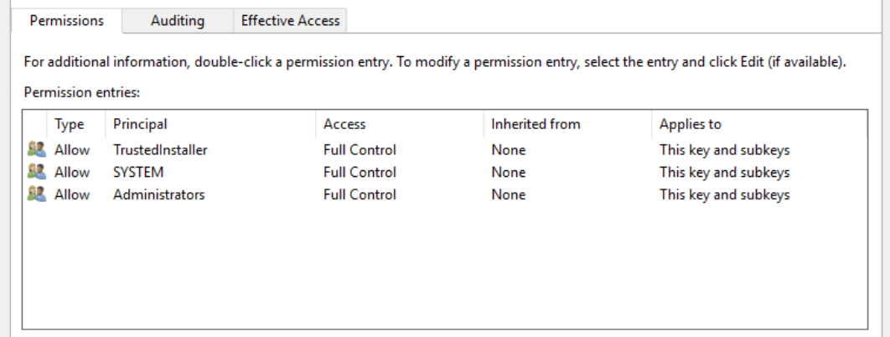Click the TrustedInstaller entry user-group icon
Viewport: 890px width, 337px height.
[x=35, y=150]
